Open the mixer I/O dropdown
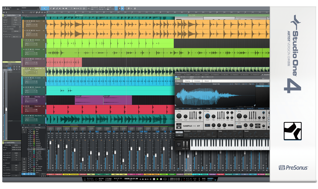Viewport: 318px width, 189px height. pos(24,130)
